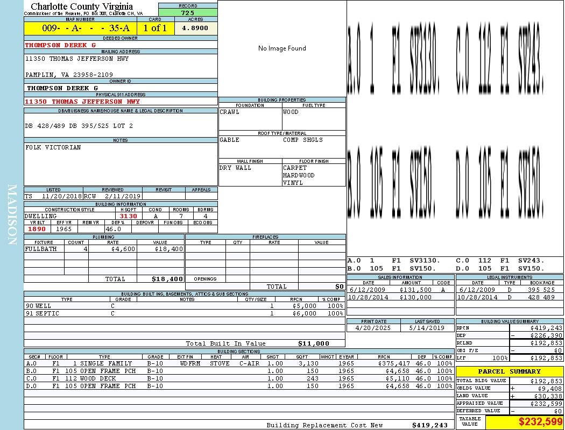Screen dimensions: 565x430
Task: Click the WOOD fuel type value
Action: (291, 112)
